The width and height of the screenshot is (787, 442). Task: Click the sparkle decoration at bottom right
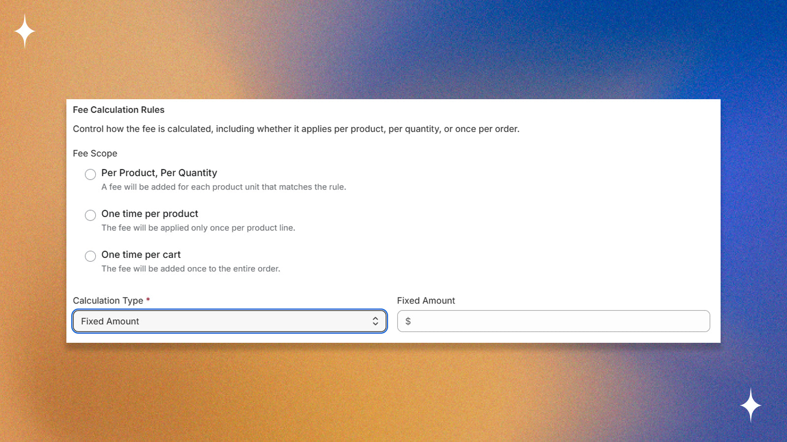[x=751, y=405]
